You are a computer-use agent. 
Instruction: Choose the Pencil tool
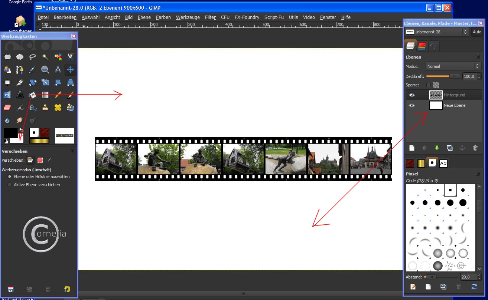(x=58, y=95)
